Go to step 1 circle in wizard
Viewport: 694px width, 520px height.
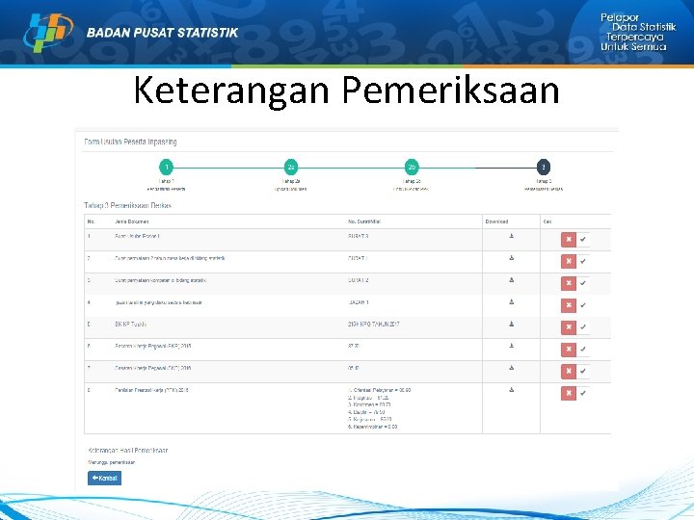coord(167,168)
